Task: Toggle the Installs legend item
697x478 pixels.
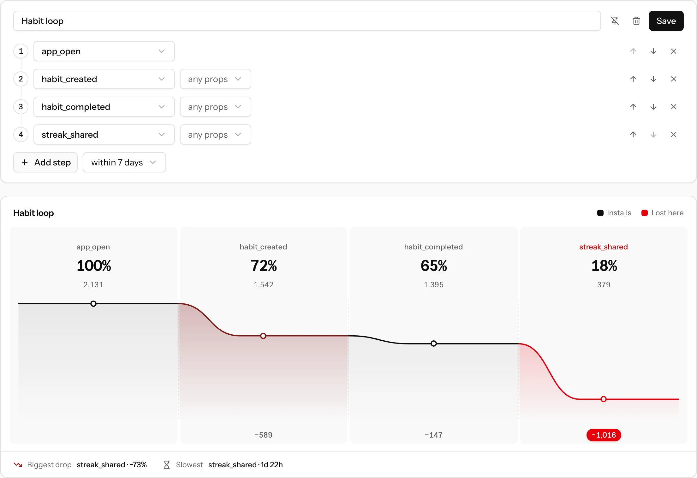Action: [x=614, y=213]
